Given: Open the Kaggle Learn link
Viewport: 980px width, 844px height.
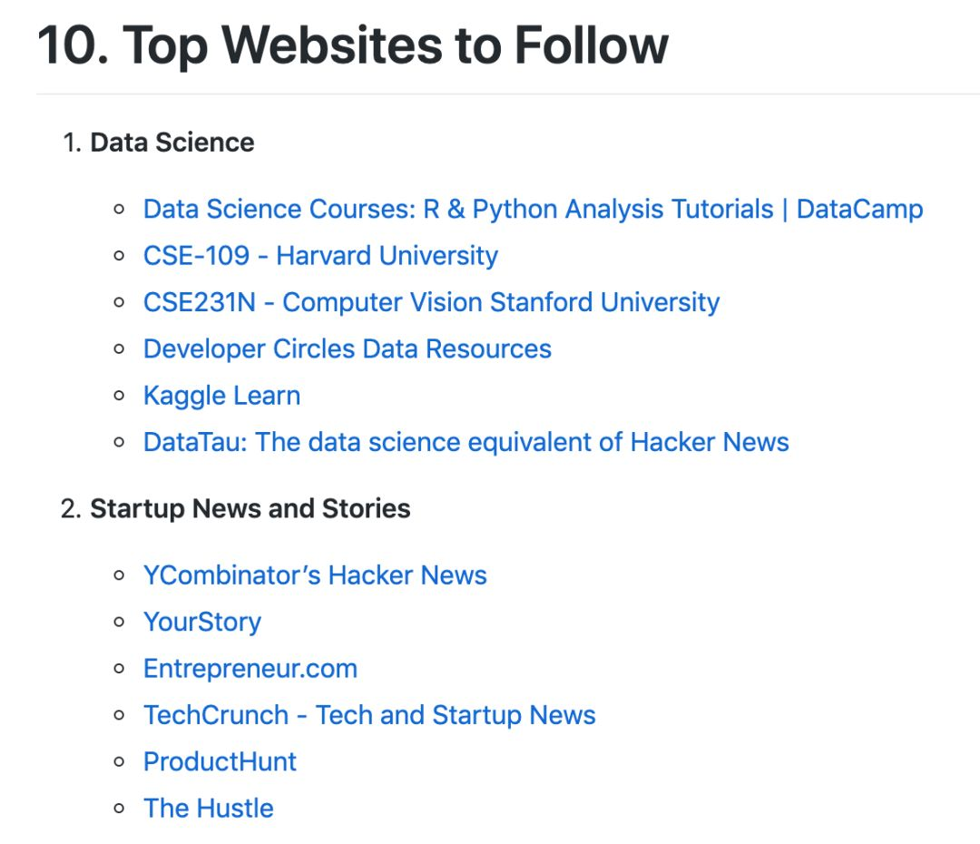Looking at the screenshot, I should (222, 396).
